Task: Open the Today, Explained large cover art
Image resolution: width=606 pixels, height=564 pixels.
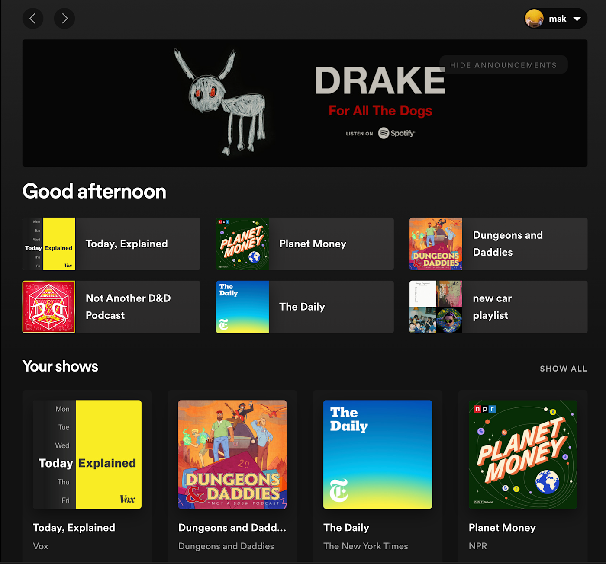Action: (87, 455)
